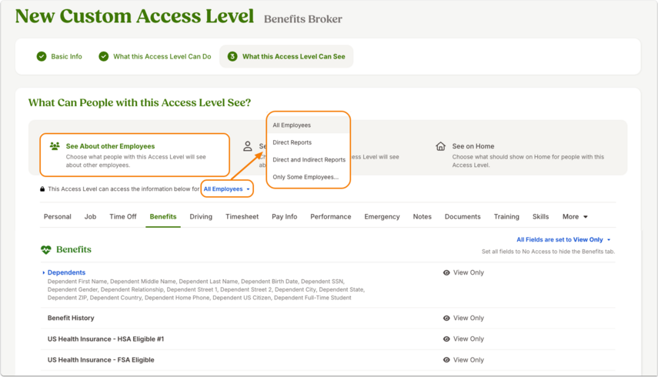Click View Only text in Dependents row
This screenshot has width=658, height=377.
tap(469, 272)
